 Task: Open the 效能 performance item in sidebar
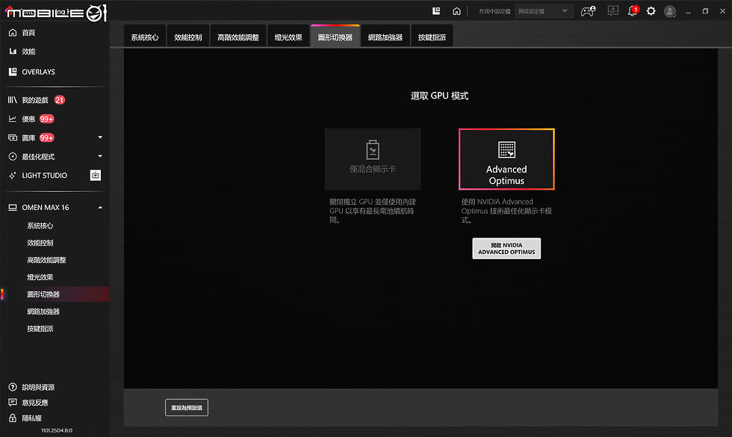(x=28, y=52)
